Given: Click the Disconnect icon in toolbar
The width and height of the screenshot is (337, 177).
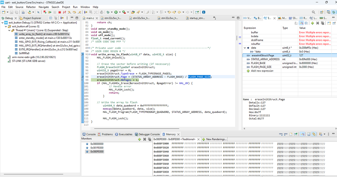Looking at the screenshot, I should (x=64, y=12).
